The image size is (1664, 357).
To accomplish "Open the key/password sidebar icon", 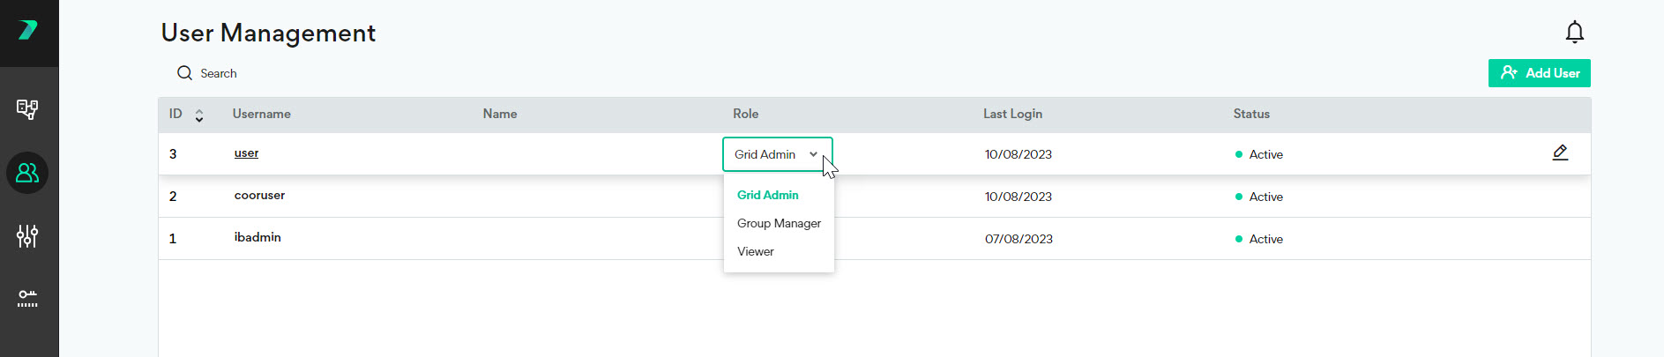I will point(27,298).
